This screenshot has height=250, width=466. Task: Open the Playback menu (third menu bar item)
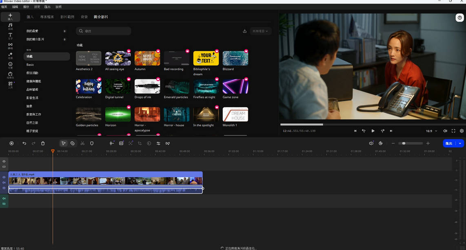point(26,7)
